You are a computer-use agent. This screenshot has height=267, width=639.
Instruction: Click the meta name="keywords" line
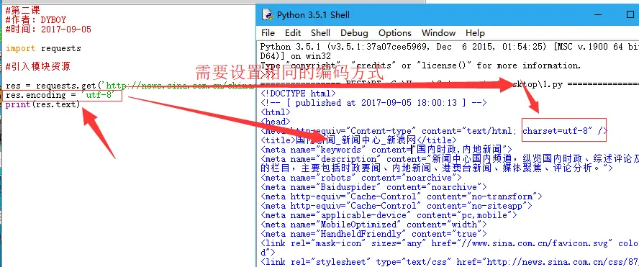(386, 150)
